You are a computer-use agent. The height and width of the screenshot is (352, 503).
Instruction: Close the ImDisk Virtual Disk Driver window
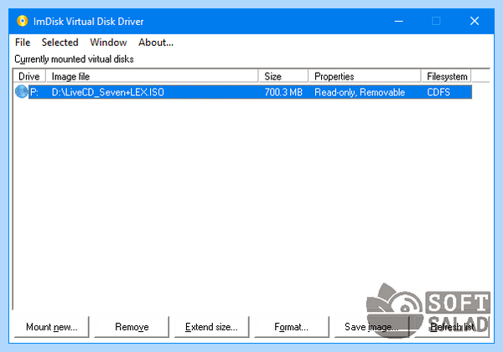click(474, 21)
